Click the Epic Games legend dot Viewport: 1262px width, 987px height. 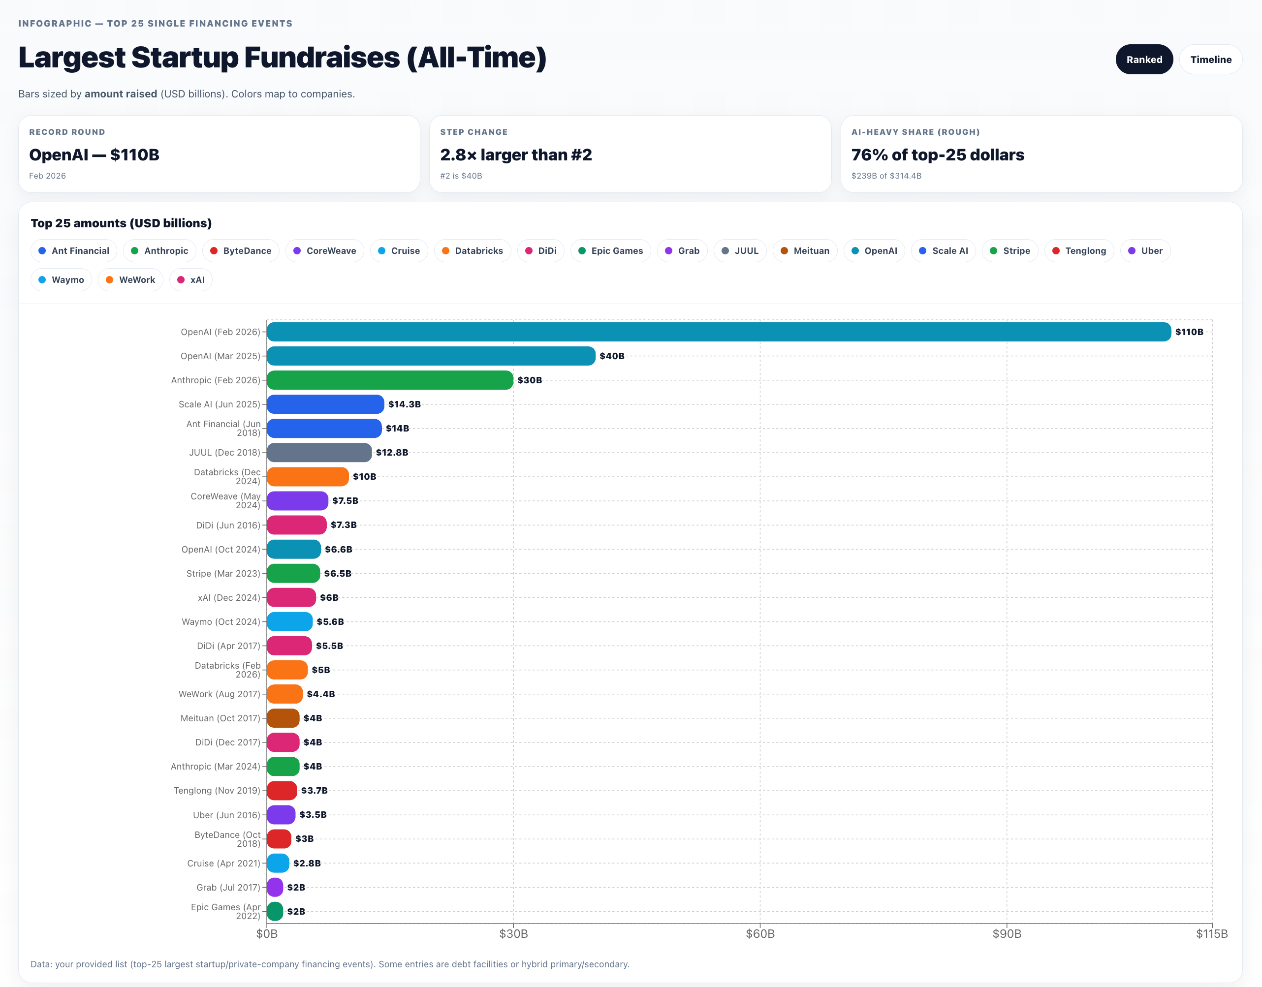click(582, 251)
